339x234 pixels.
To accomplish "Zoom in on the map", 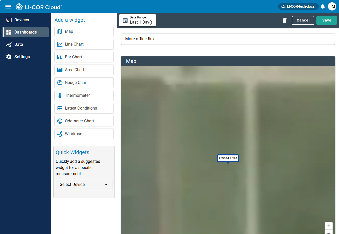I will [329, 226].
